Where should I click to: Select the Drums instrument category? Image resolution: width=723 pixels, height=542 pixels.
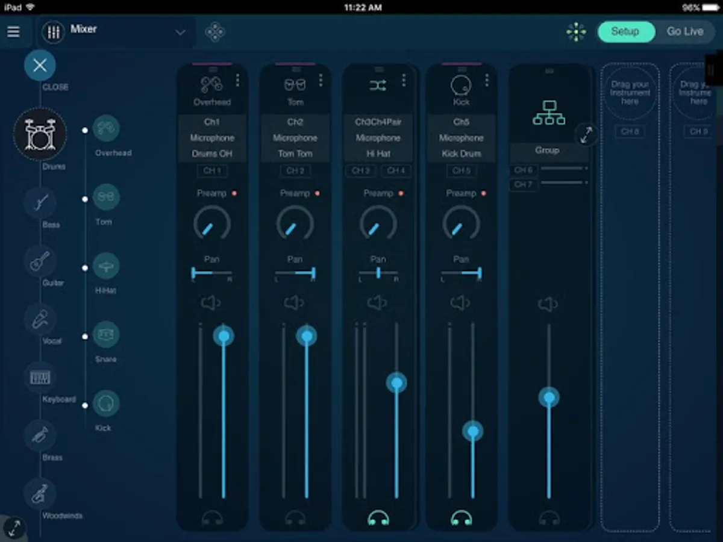coord(40,134)
